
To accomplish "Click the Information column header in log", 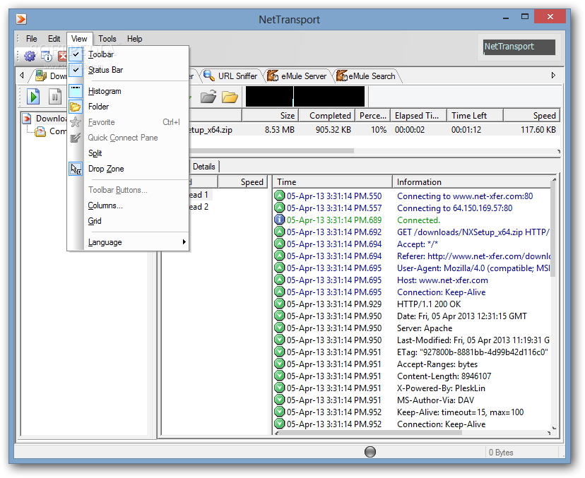I will click(x=471, y=182).
